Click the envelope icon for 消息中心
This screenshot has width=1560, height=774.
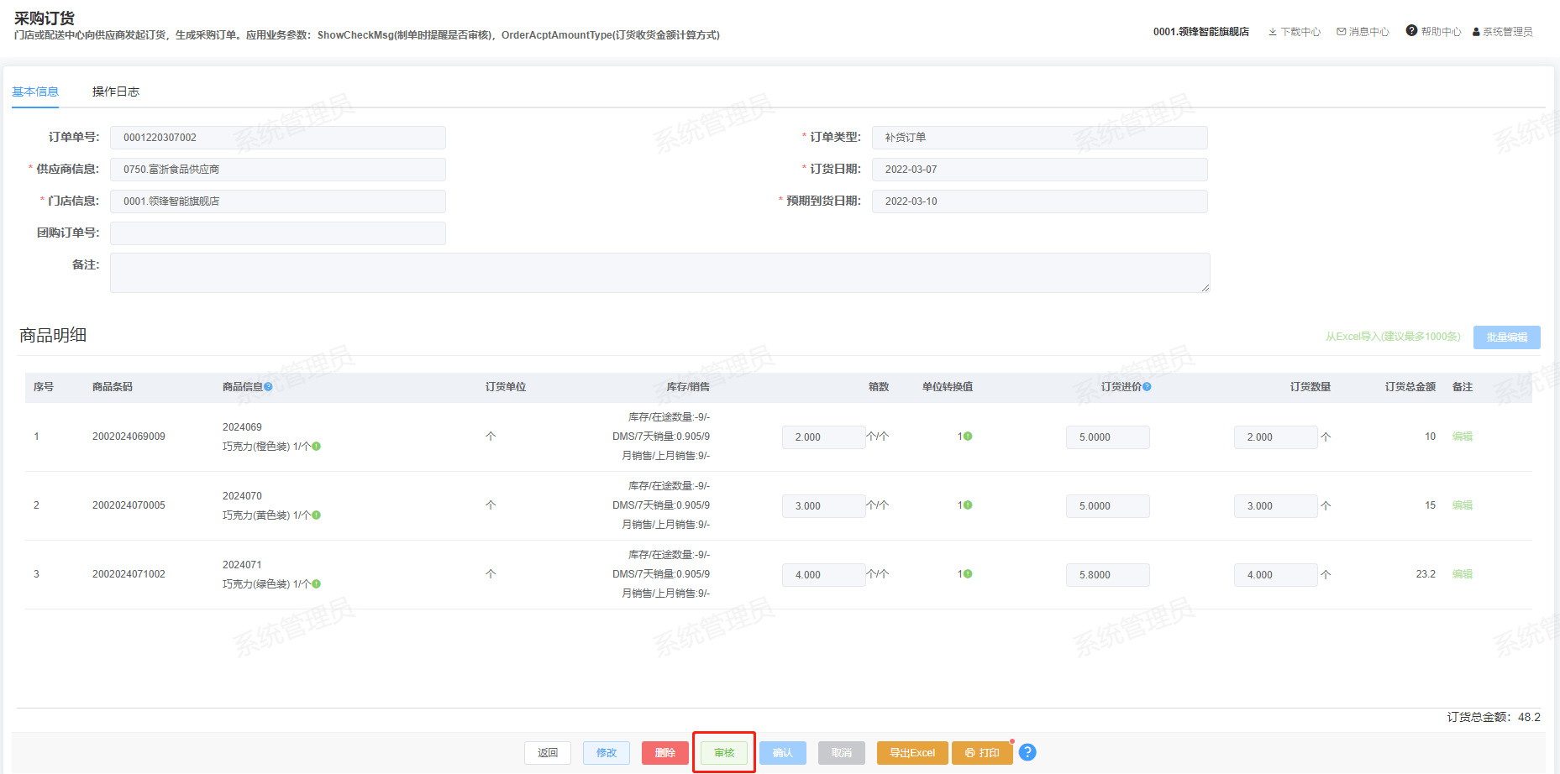[x=1342, y=32]
